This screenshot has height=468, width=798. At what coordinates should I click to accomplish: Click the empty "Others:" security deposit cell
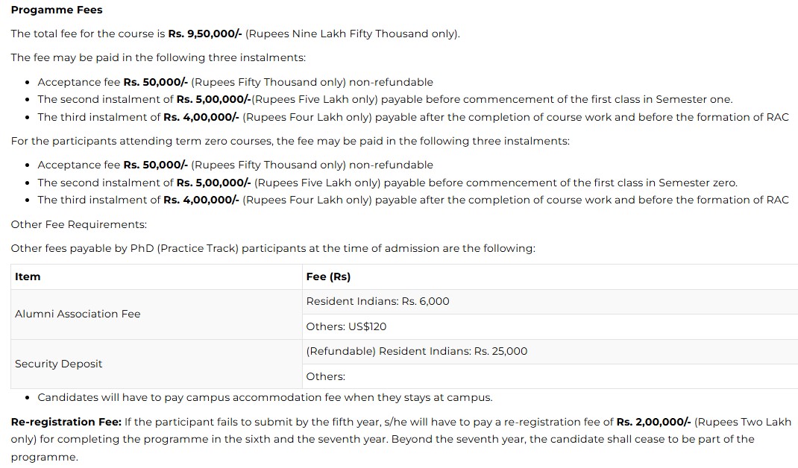(326, 376)
